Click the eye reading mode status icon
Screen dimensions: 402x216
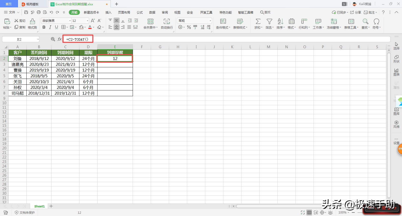click(330, 212)
